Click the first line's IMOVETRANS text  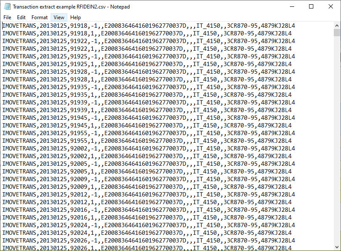point(19,26)
